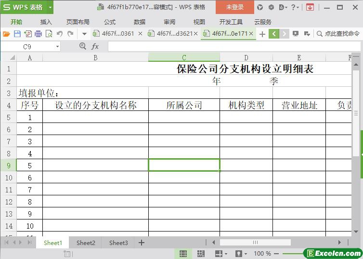Screen dimensions: 363x259
Task: Click the 未登录 login button
Action: pyautogui.click(x=235, y=7)
